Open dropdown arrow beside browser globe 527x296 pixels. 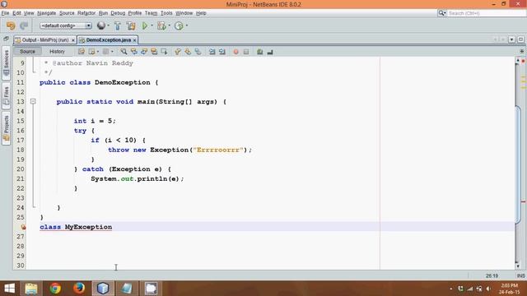point(108,25)
